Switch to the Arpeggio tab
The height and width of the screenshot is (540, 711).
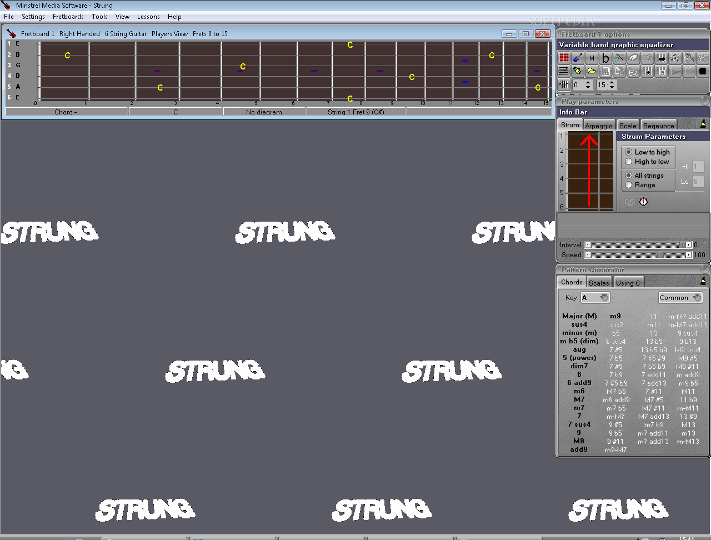click(599, 126)
